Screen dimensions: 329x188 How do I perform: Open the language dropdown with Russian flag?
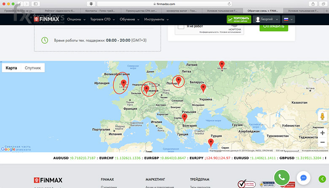(288, 19)
